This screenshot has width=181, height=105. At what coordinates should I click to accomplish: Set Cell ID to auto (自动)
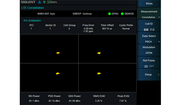(146, 30)
